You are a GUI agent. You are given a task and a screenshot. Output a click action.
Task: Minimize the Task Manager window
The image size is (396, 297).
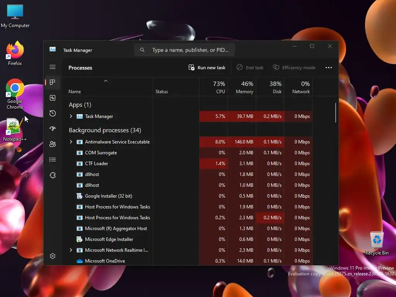point(294,46)
